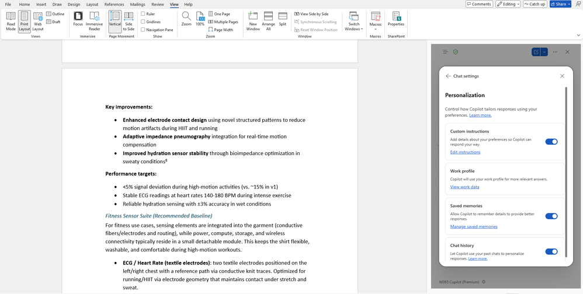
Task: Split the document window
Action: click(283, 19)
